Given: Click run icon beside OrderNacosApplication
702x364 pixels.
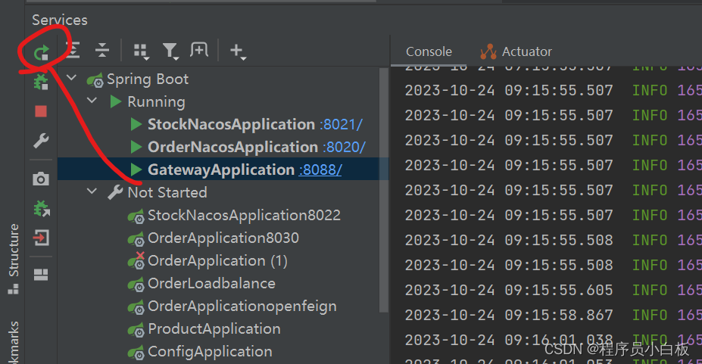Looking at the screenshot, I should click(x=136, y=147).
